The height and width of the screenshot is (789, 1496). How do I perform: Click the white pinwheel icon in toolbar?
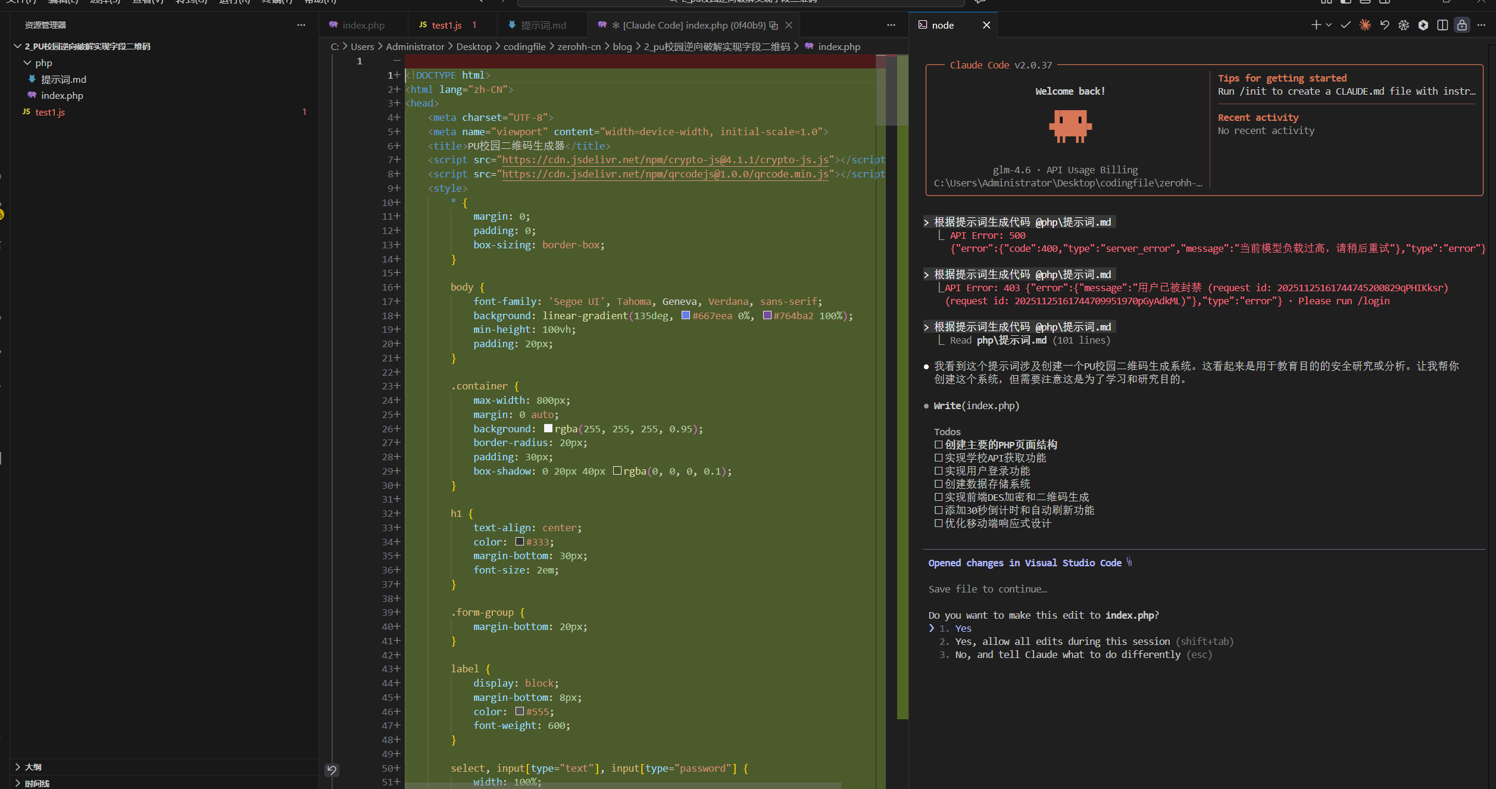coord(1404,25)
